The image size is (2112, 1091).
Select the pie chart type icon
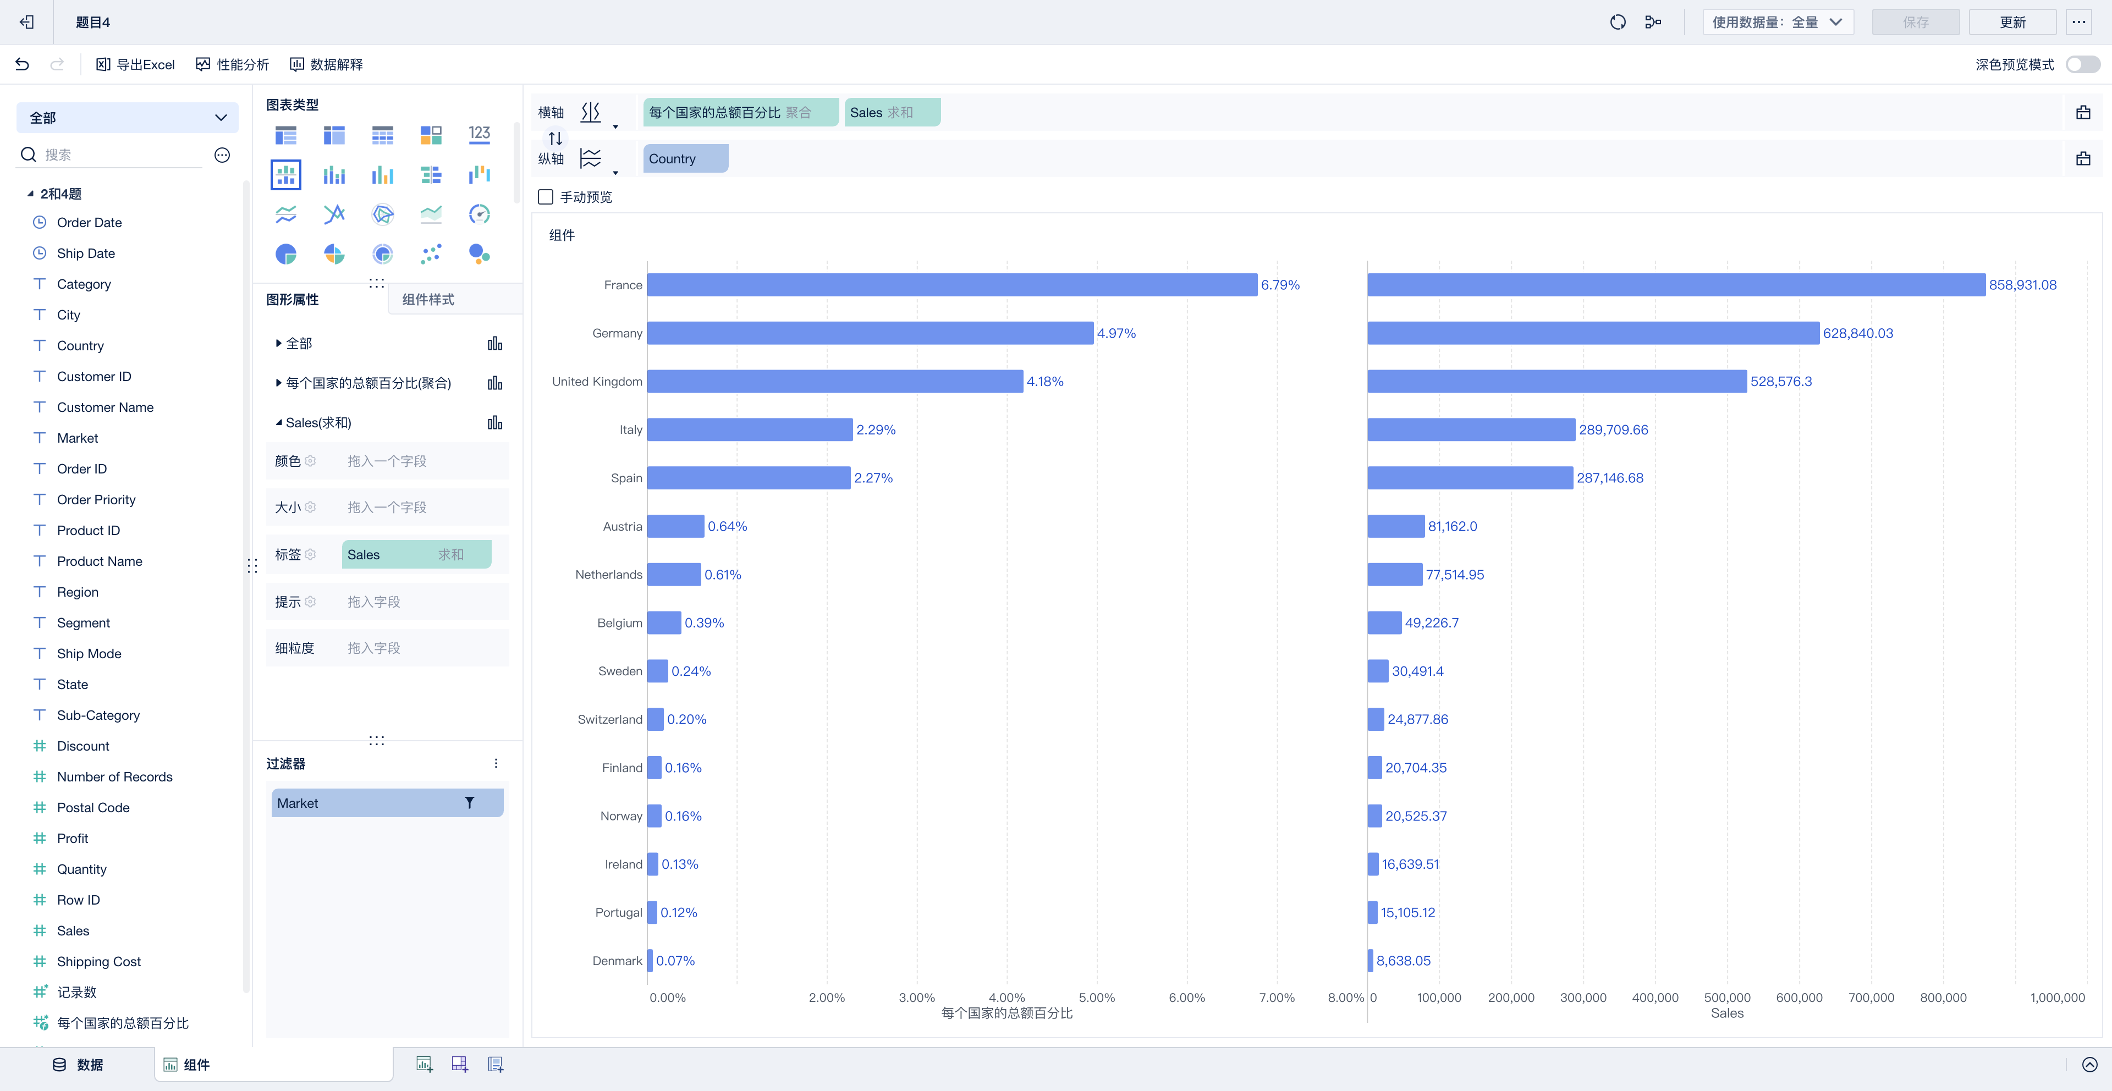pyautogui.click(x=285, y=254)
